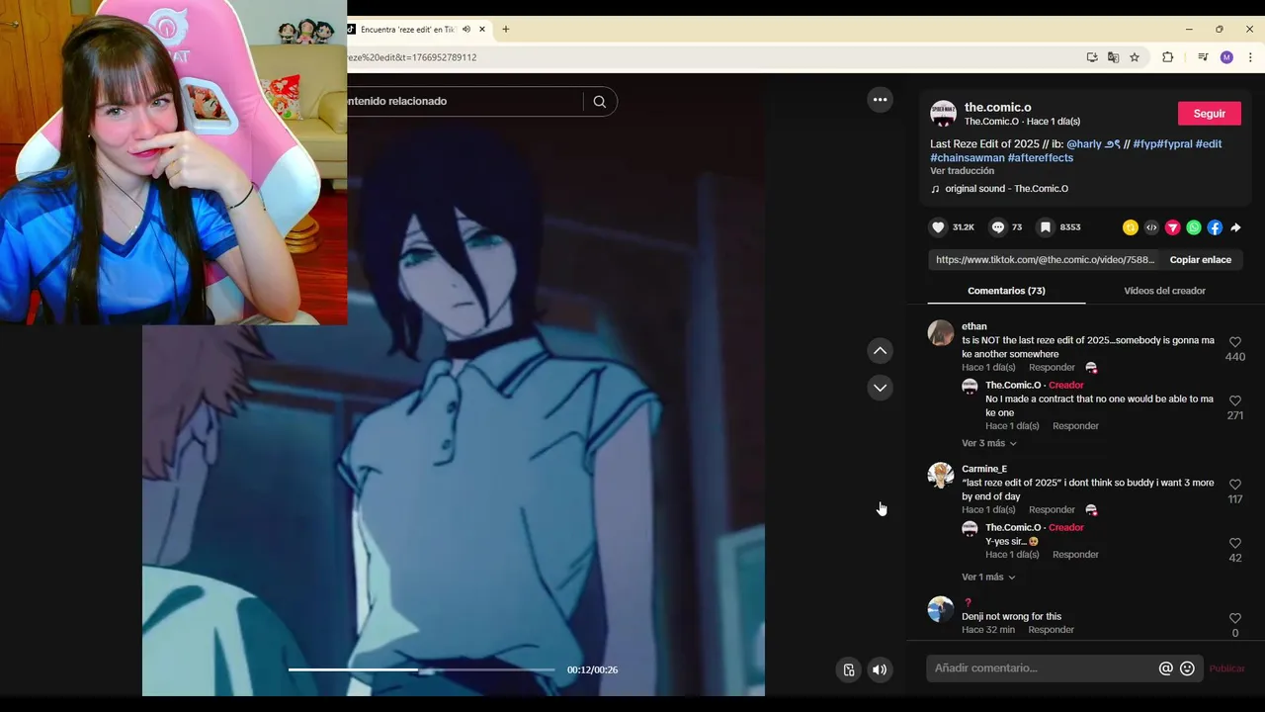Translate the page with the translate icon

click(x=1114, y=57)
